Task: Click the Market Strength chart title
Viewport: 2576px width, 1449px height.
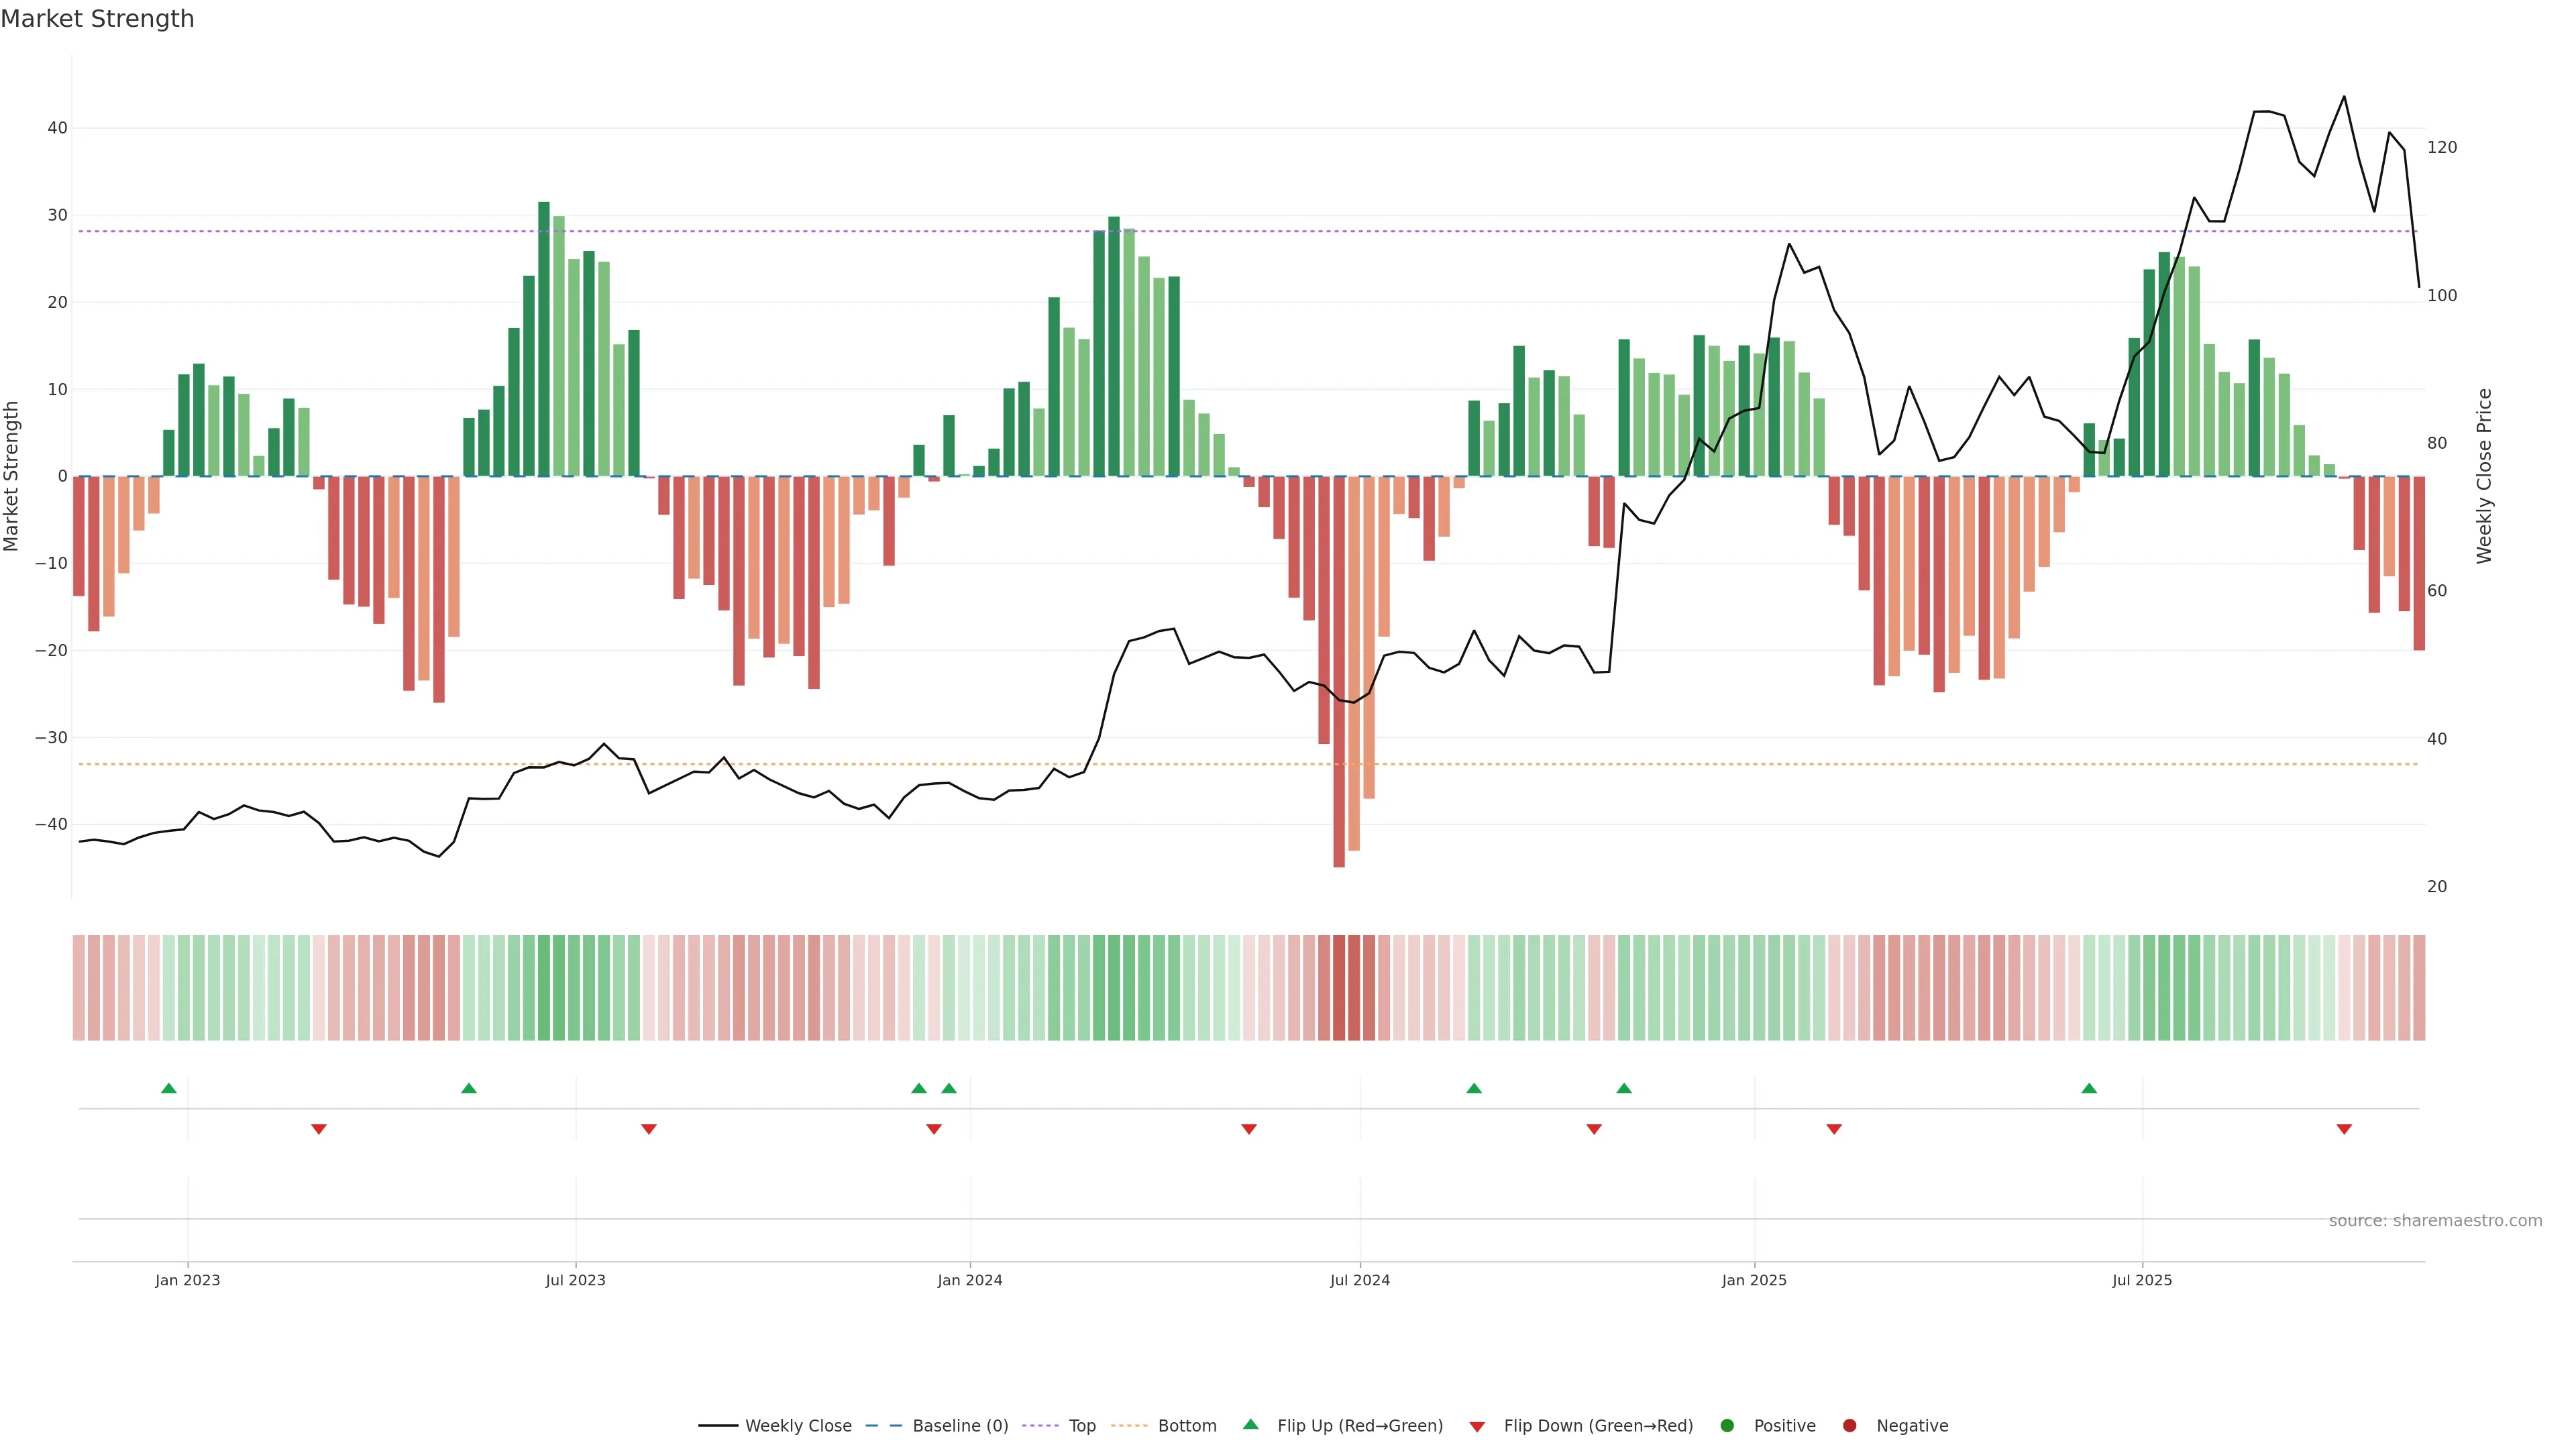Action: coord(97,19)
